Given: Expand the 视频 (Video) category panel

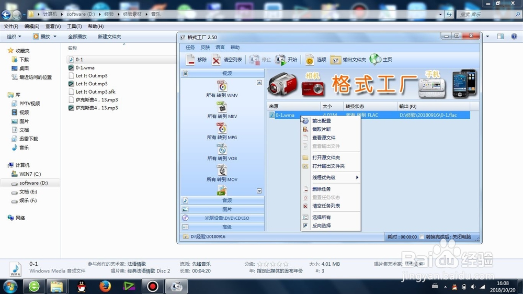Looking at the screenshot, I should click(x=223, y=73).
